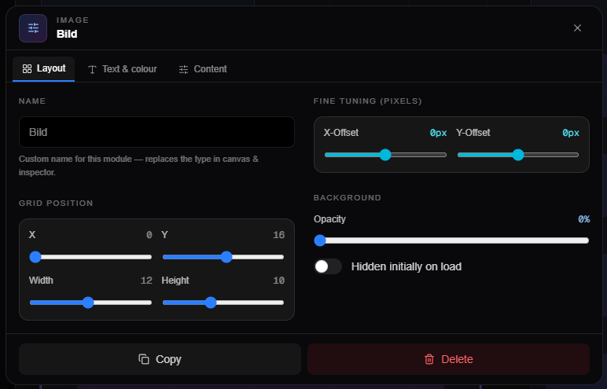Click the Height slider handle
The image size is (607, 389).
pos(211,303)
